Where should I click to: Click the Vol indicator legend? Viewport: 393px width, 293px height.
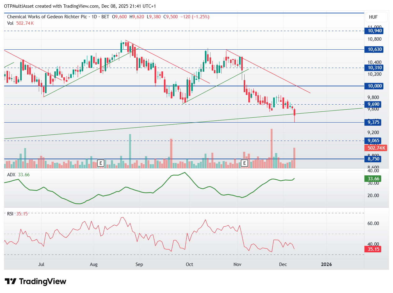tap(10, 23)
